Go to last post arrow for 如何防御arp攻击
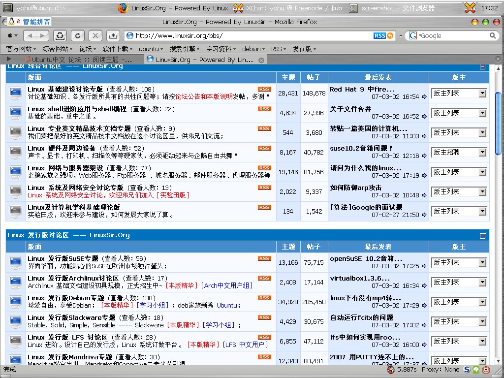The height and width of the screenshot is (378, 504). click(x=424, y=195)
